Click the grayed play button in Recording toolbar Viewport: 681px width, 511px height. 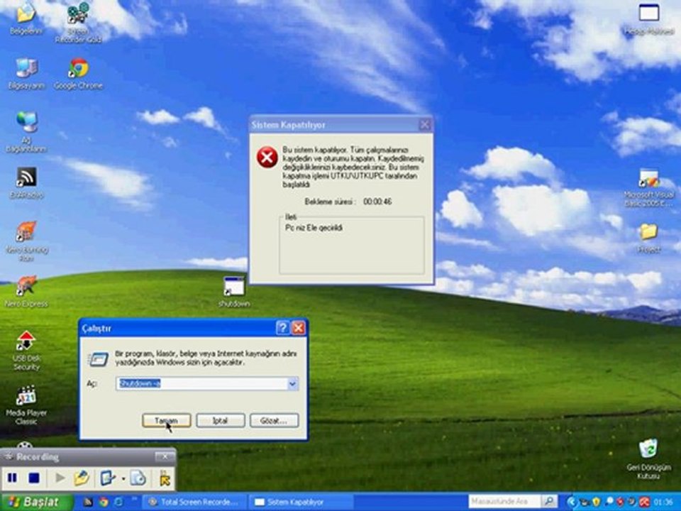coord(60,478)
